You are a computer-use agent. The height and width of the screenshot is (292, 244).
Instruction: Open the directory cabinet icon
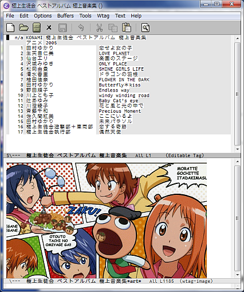pos(37,28)
